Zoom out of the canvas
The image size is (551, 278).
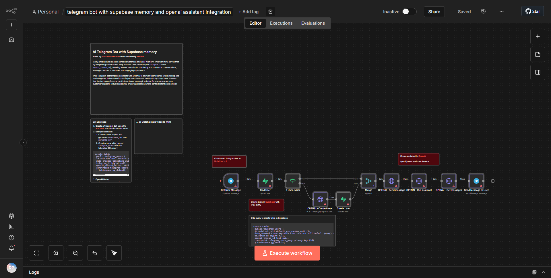[75, 253]
